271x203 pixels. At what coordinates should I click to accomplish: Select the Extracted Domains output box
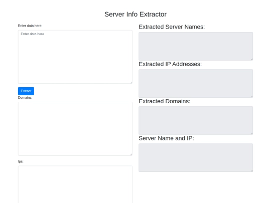coord(196,120)
